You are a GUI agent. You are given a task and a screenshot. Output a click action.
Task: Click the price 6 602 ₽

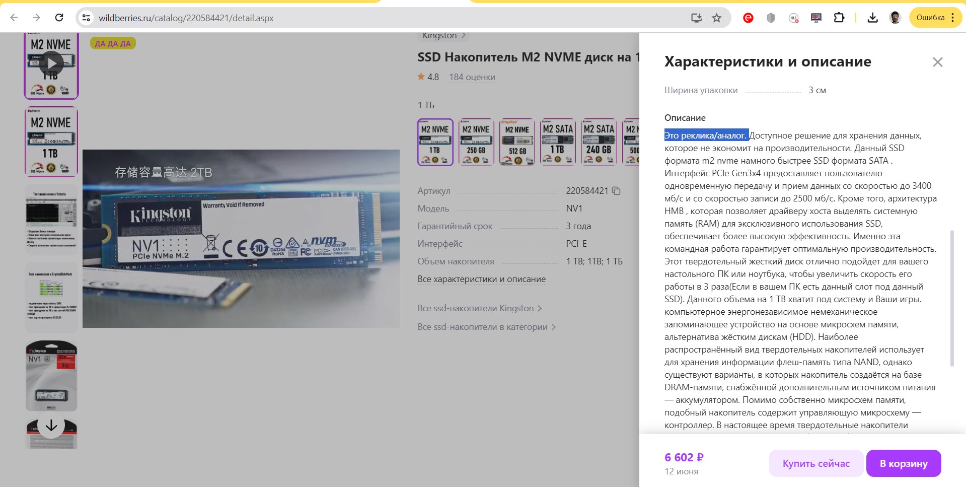[x=684, y=457]
